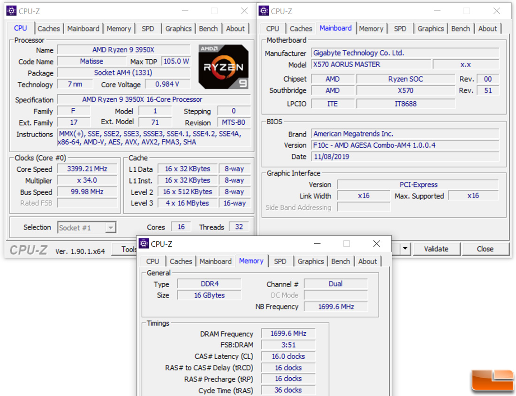The image size is (516, 396).
Task: Click the BIOS Version field F10c AGESA
Action: point(405,145)
